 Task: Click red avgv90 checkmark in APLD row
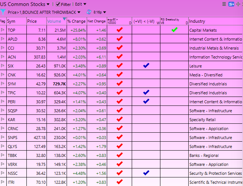tap(119, 38)
